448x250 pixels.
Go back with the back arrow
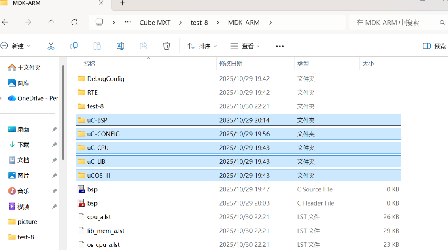pos(5,22)
